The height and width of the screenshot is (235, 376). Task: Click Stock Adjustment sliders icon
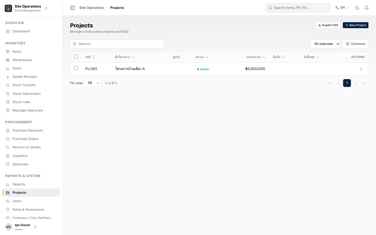(8, 94)
